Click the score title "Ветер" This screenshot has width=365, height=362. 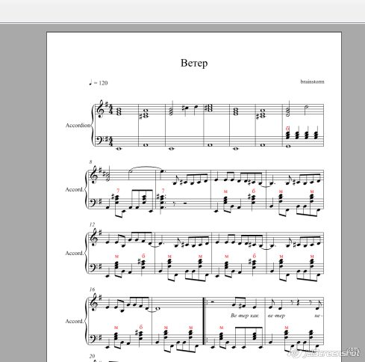194,63
